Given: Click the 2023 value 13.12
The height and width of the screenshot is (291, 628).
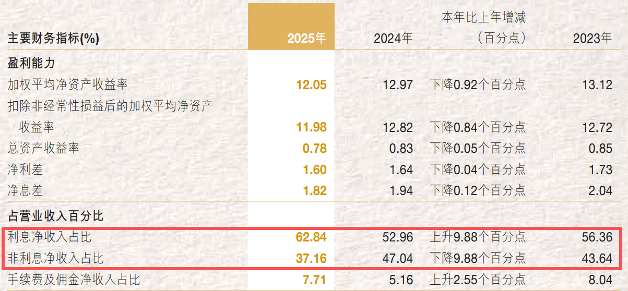Looking at the screenshot, I should (x=597, y=84).
